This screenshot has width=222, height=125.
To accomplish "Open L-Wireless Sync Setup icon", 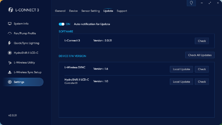I will click(x=10, y=72).
